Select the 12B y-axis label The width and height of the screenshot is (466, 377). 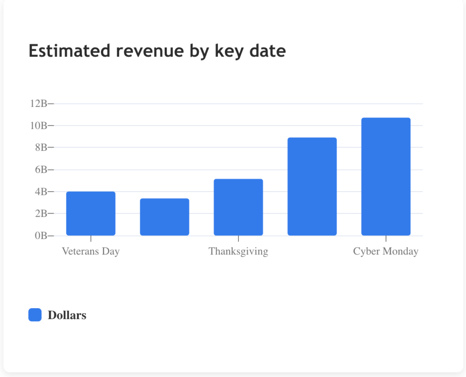[x=39, y=104]
